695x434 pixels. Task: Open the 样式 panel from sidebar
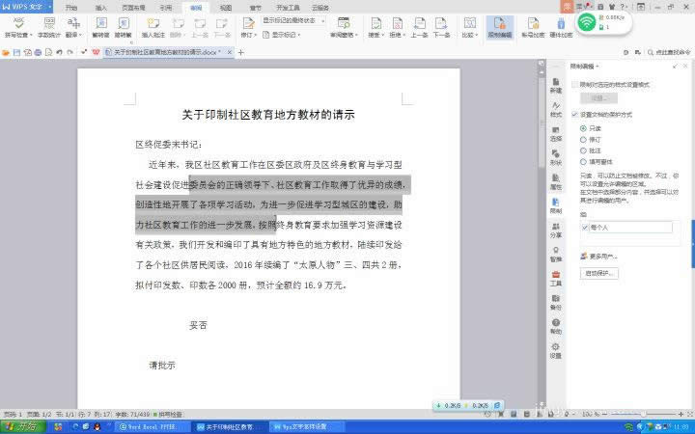point(556,110)
